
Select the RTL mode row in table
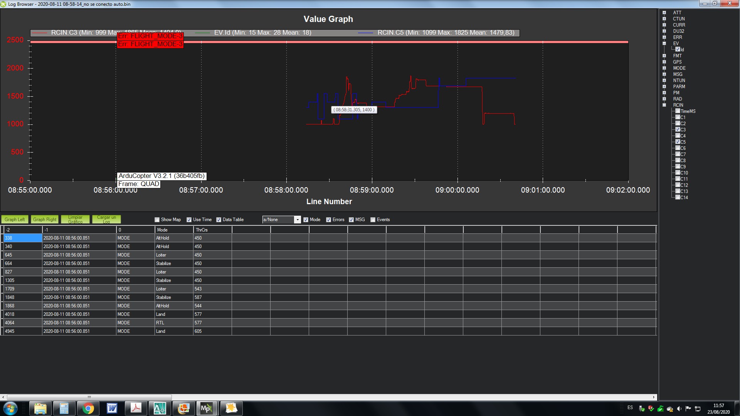[160, 323]
